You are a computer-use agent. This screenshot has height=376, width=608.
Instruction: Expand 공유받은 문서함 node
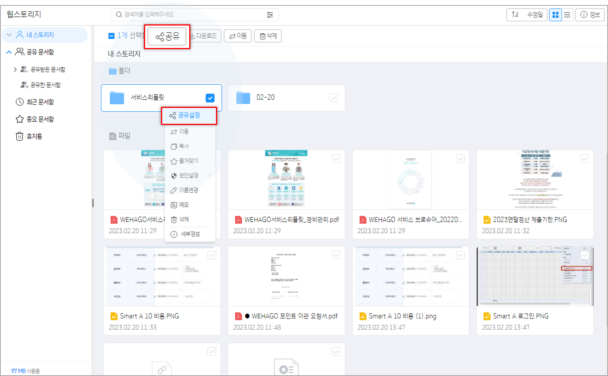pyautogui.click(x=15, y=70)
